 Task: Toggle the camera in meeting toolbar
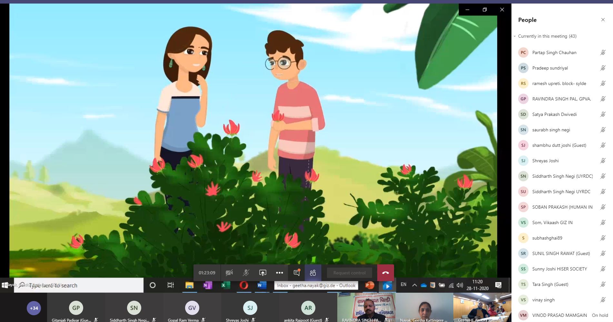coord(229,273)
